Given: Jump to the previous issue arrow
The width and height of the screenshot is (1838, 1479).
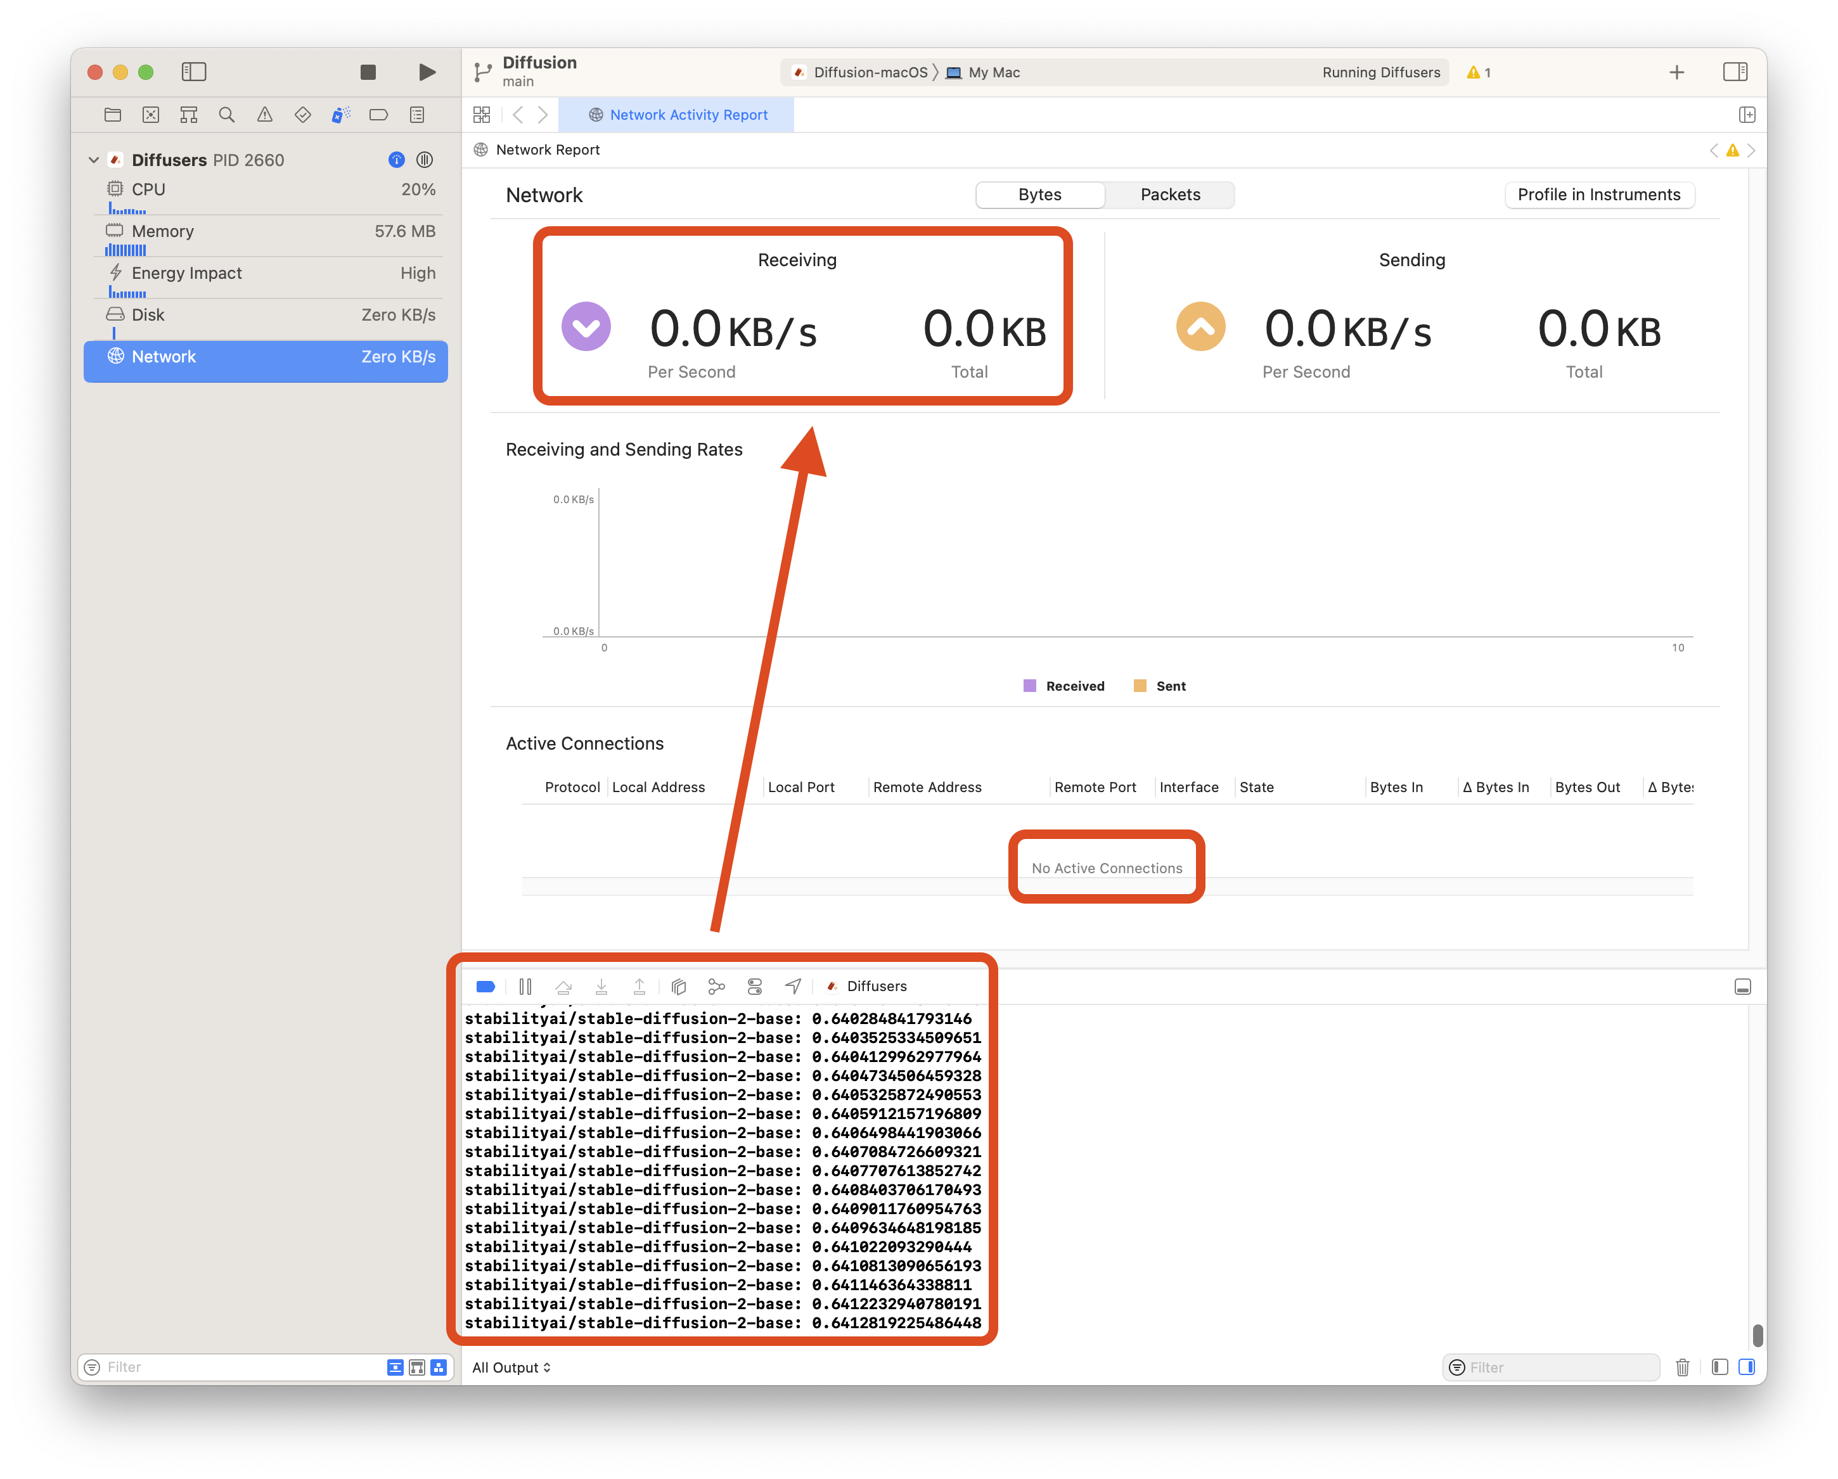Looking at the screenshot, I should click(1714, 150).
